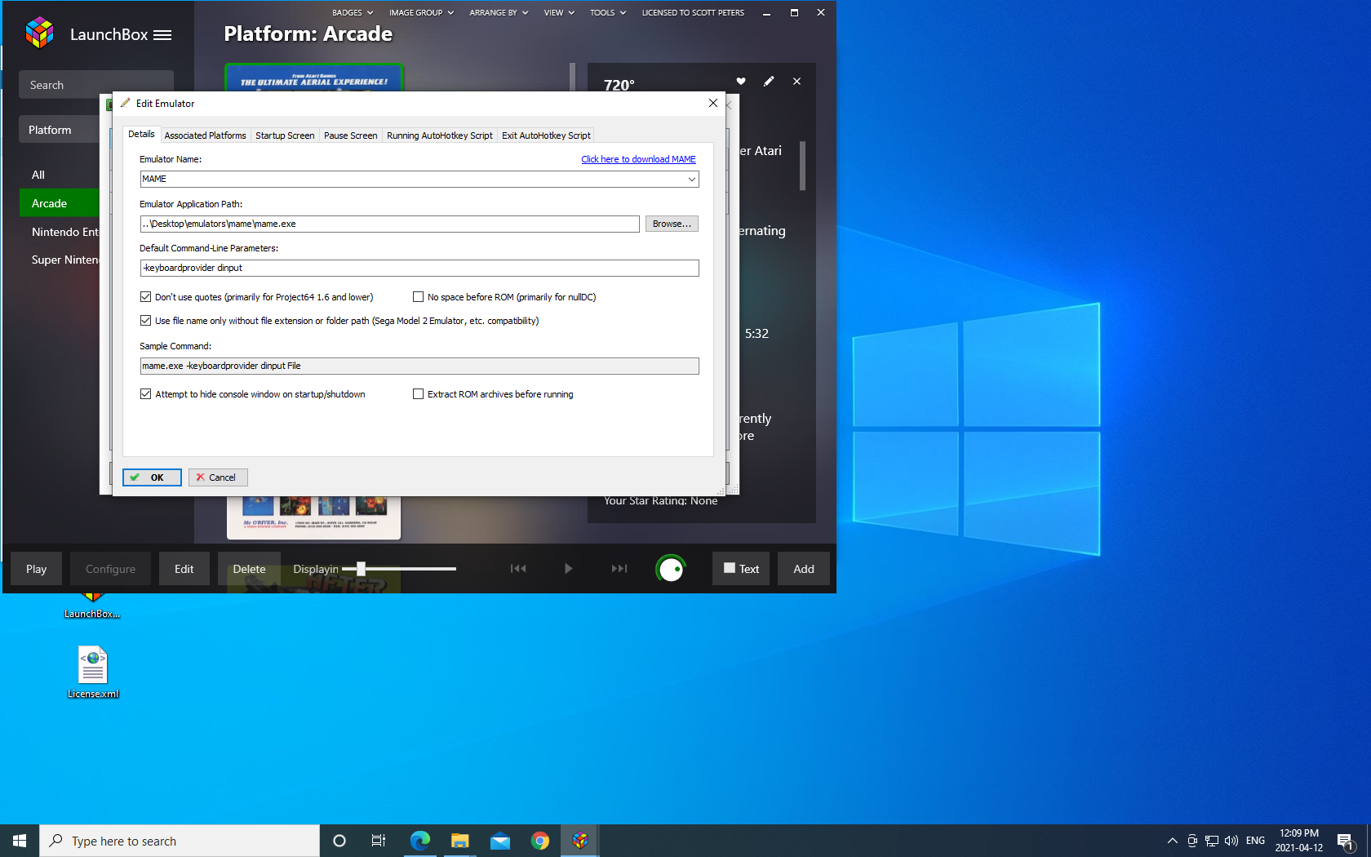Screen dimensions: 1371x857
Task: Open Cortana from the taskbar
Action: [x=339, y=841]
